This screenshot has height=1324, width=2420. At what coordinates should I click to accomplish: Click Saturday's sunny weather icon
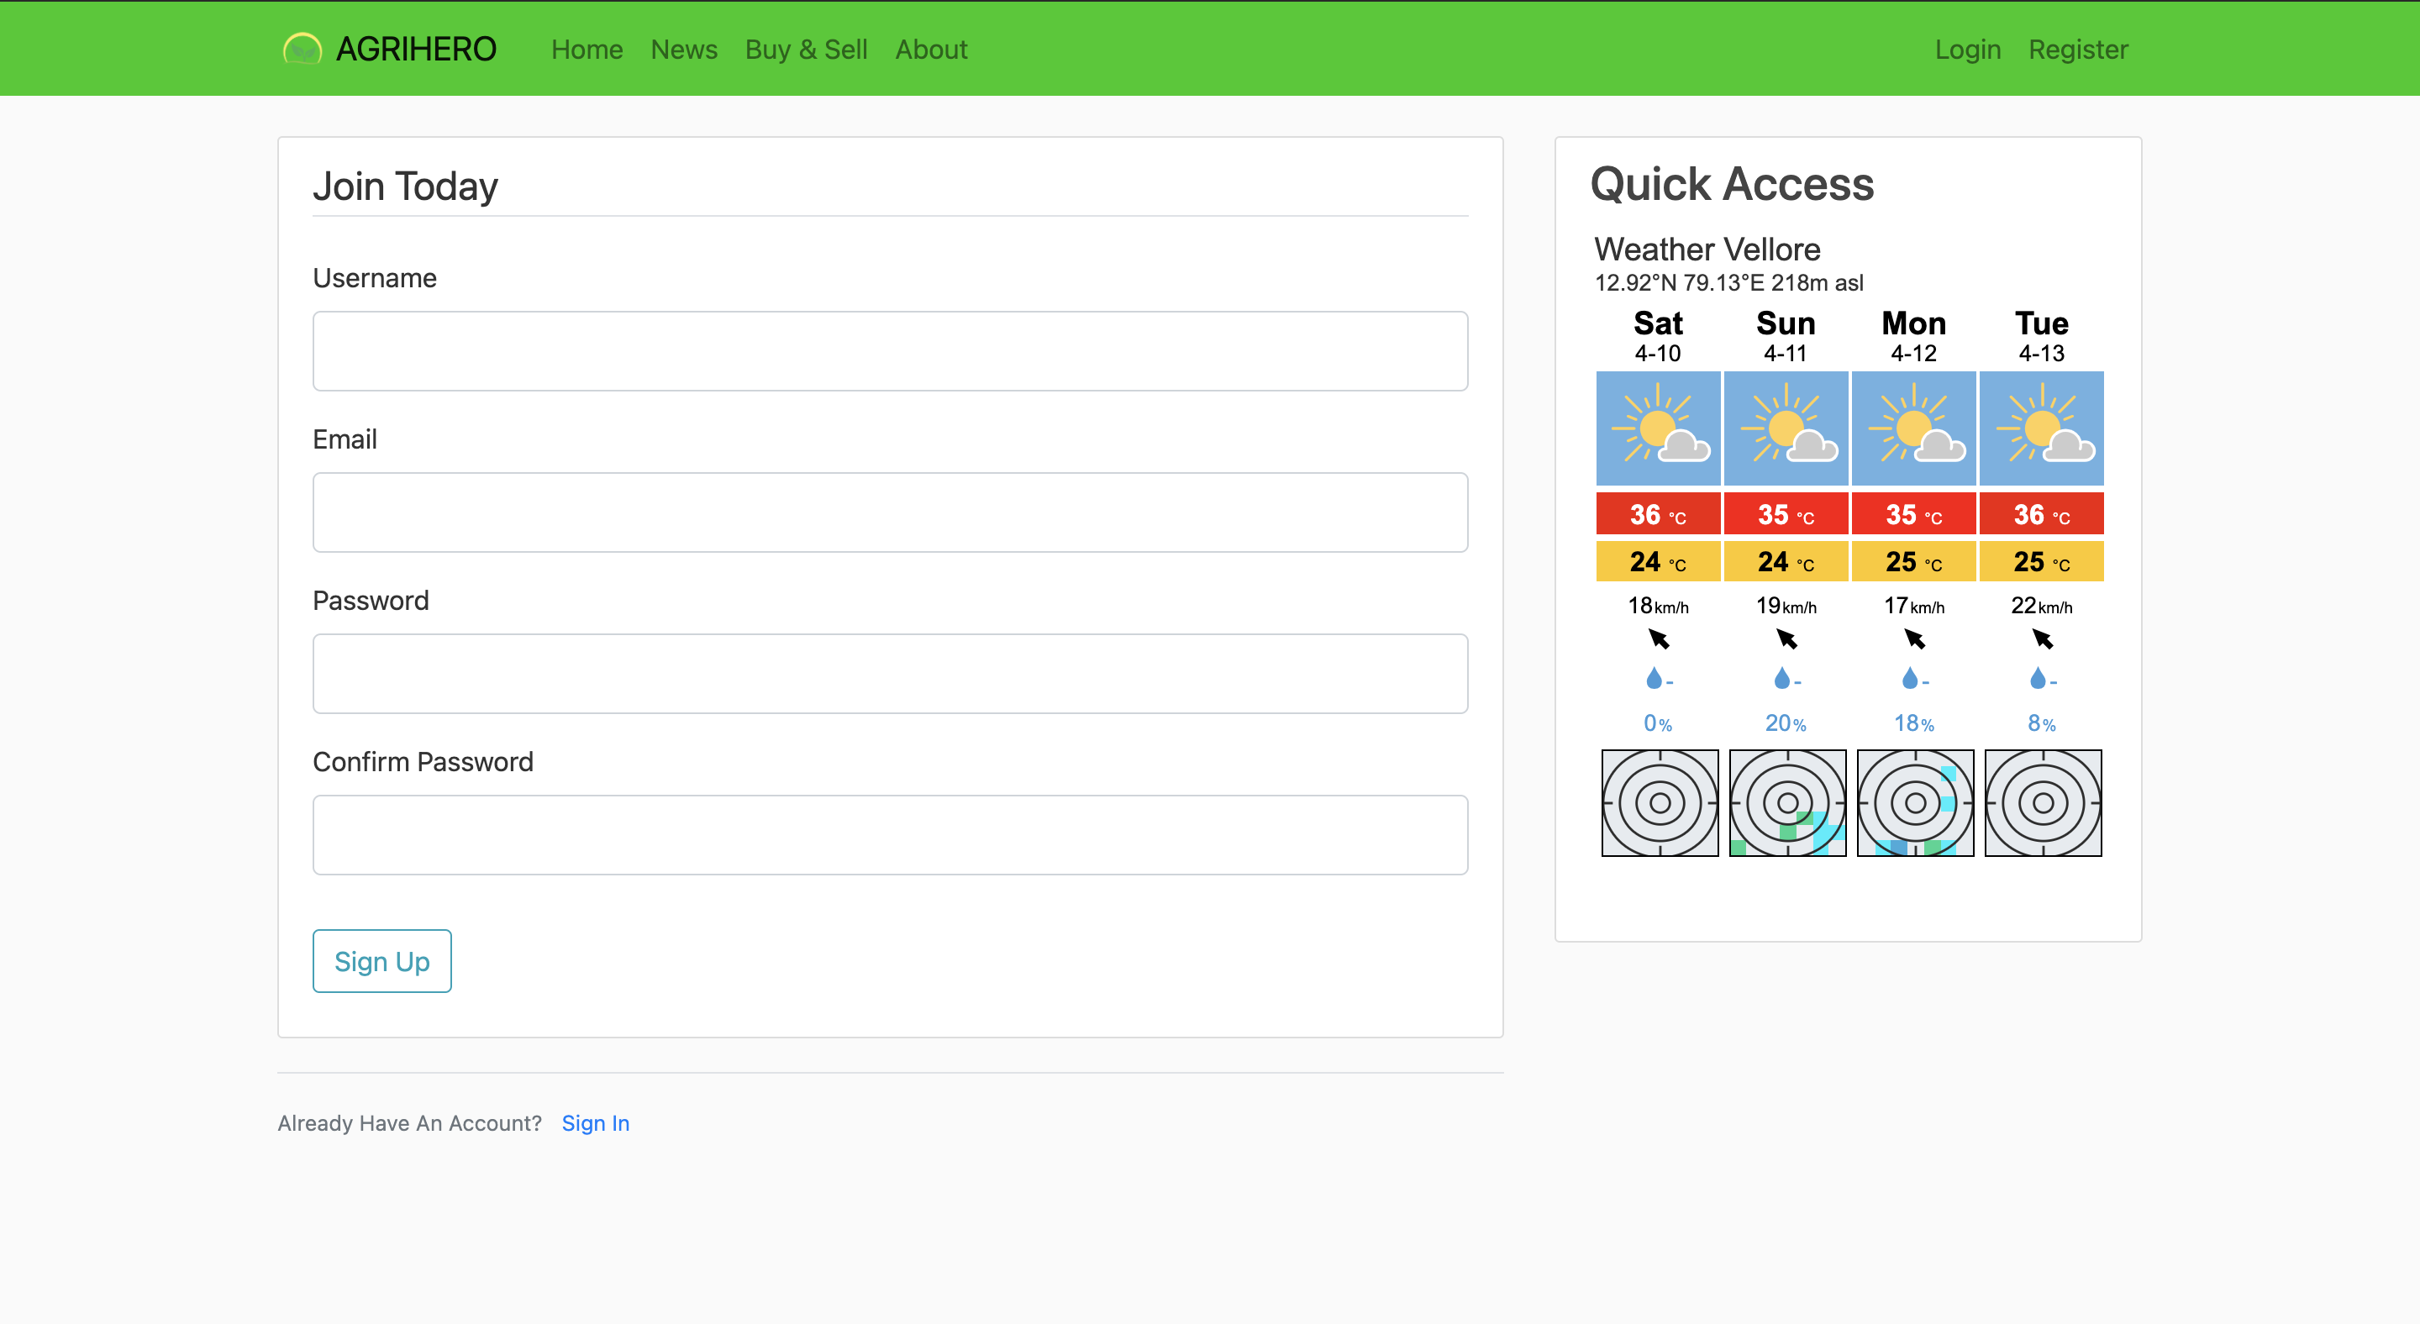[x=1658, y=428]
